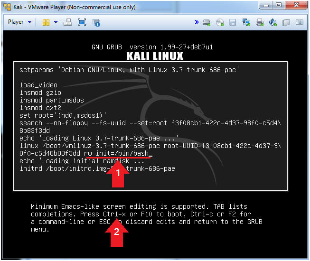The height and width of the screenshot is (261, 310).
Task: Click the 'Press Ctrl-x or F10 to boot' text
Action: [132, 214]
